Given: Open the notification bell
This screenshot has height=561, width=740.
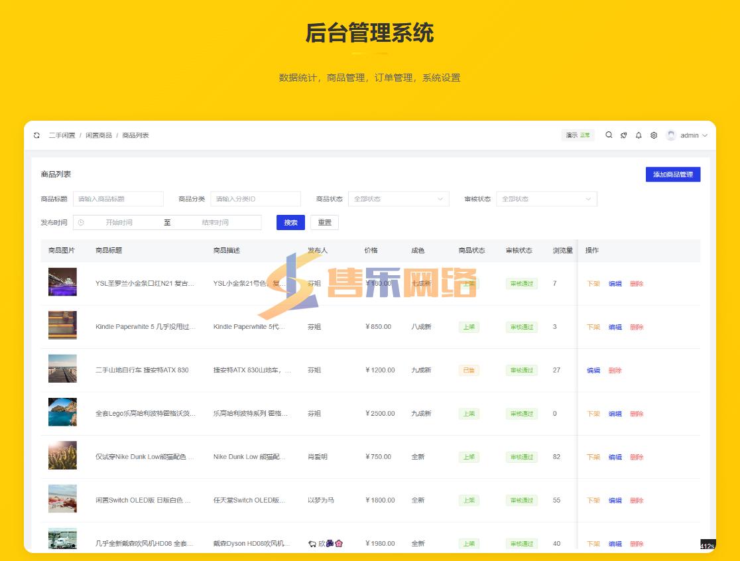Looking at the screenshot, I should point(639,135).
